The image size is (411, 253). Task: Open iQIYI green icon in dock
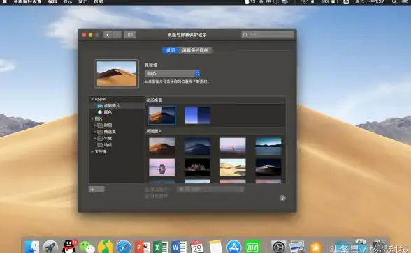pos(252,247)
